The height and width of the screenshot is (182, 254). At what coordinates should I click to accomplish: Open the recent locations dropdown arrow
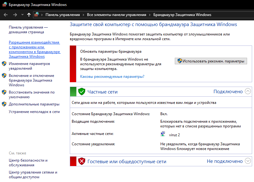pyautogui.click(x=22, y=15)
